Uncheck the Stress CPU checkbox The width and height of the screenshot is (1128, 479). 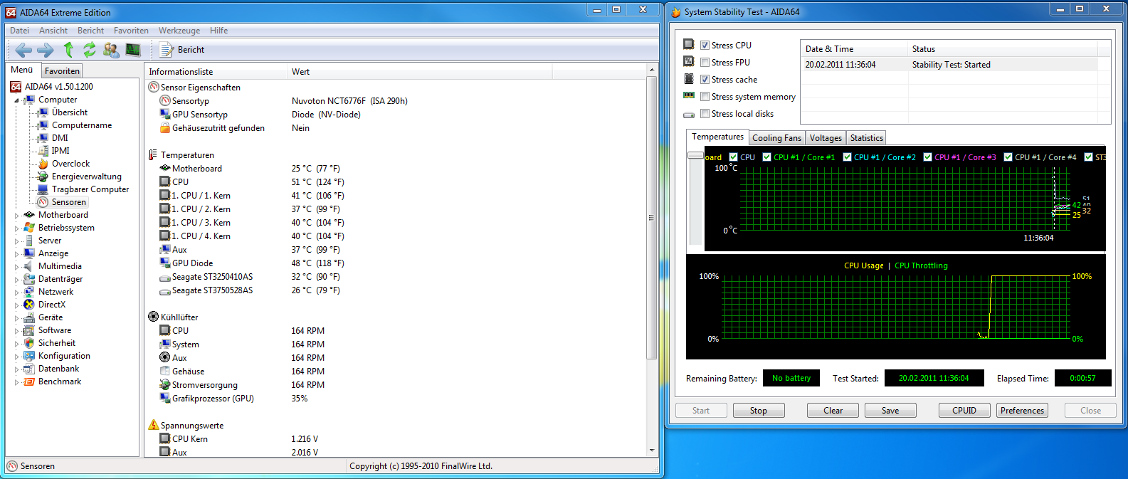705,45
